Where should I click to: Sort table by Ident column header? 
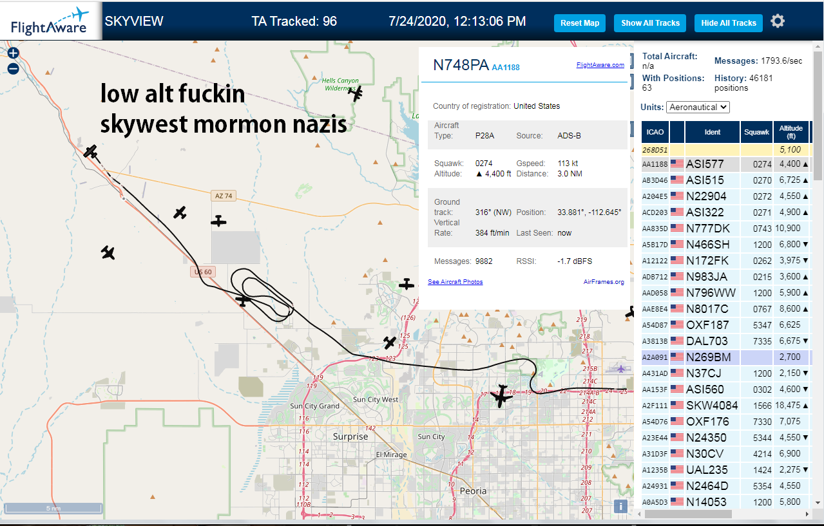point(713,132)
